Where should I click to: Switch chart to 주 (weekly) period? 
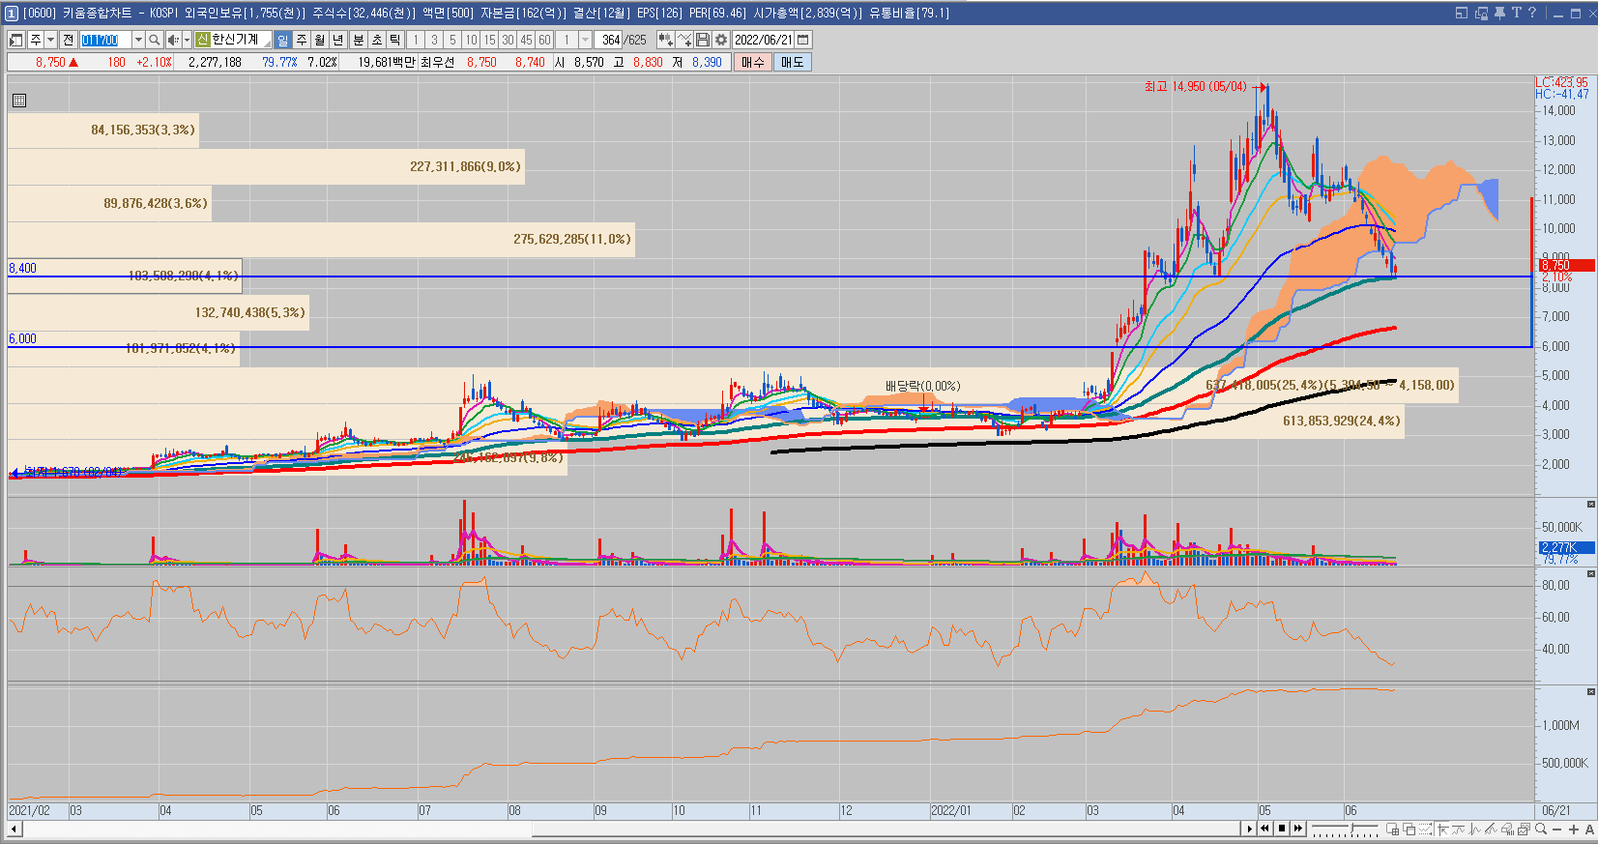pyautogui.click(x=302, y=40)
